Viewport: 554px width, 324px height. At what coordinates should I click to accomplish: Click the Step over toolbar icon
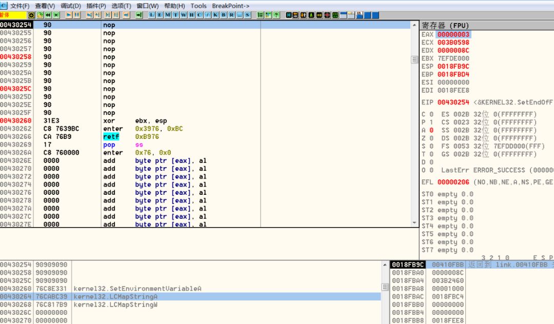pos(97,15)
